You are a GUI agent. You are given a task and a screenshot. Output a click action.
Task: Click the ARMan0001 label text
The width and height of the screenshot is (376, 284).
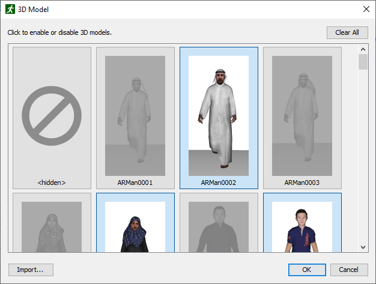[x=135, y=183]
